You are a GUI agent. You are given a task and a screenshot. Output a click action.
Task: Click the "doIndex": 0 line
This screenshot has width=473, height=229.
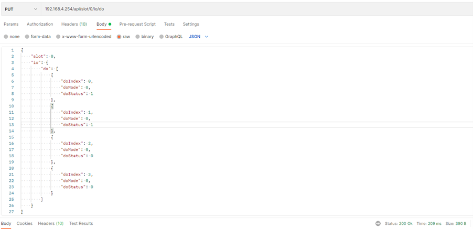point(78,81)
